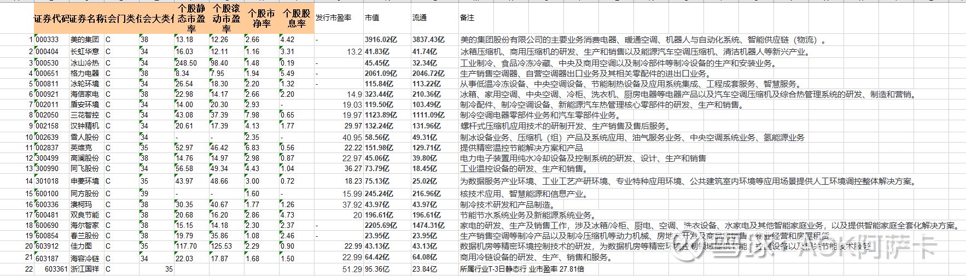Viewport: 966px width, 276px height.
Task: Click the note 节能节水系统业务及新能源系统业务
Action: coord(528,215)
